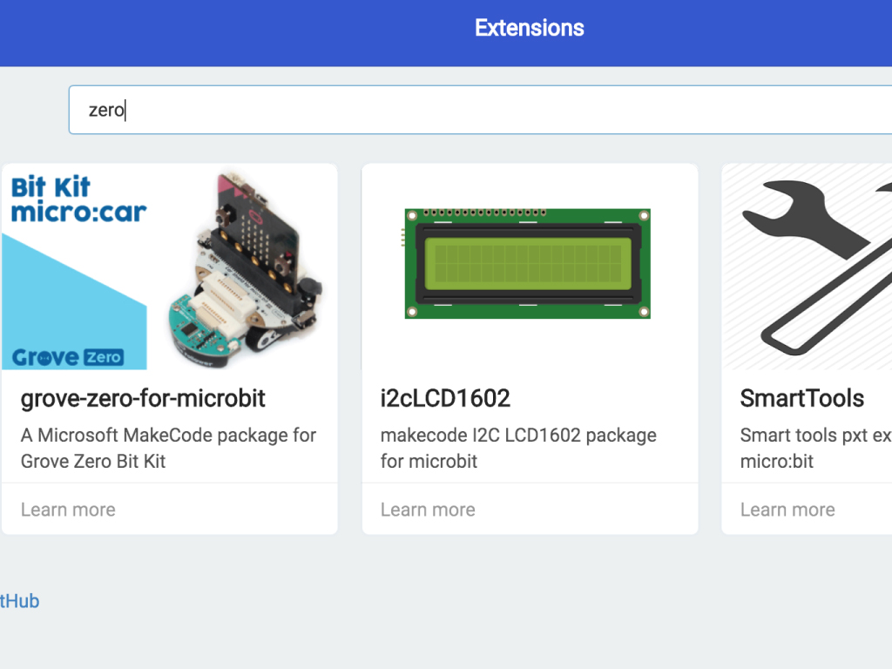
Task: Click the i2cLCD1602 extension title
Action: (x=445, y=398)
